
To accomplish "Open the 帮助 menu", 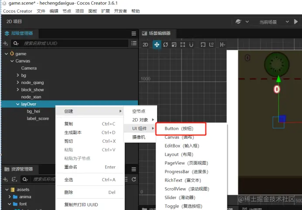I will [x=136, y=11].
